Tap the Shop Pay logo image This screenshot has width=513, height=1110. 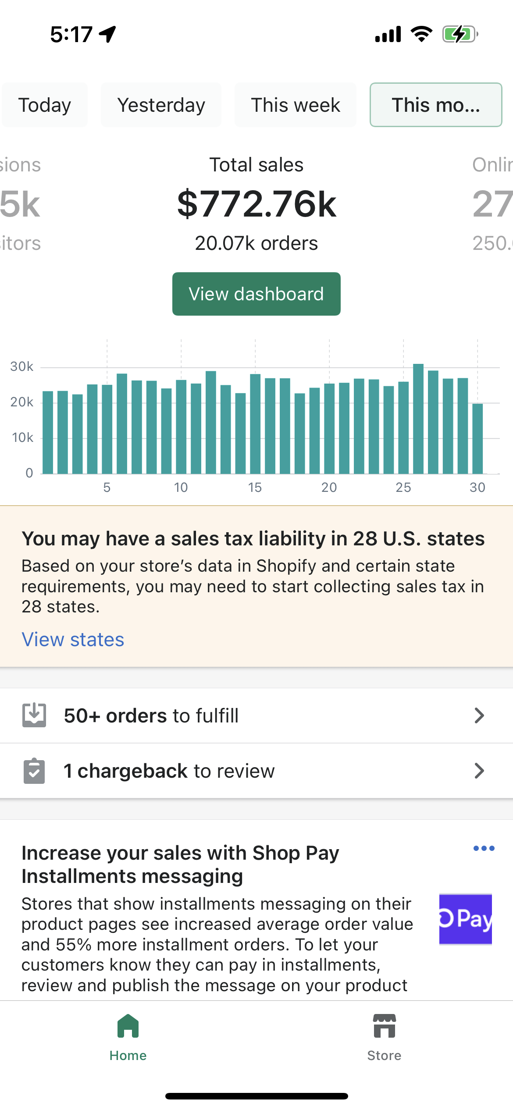pyautogui.click(x=465, y=918)
